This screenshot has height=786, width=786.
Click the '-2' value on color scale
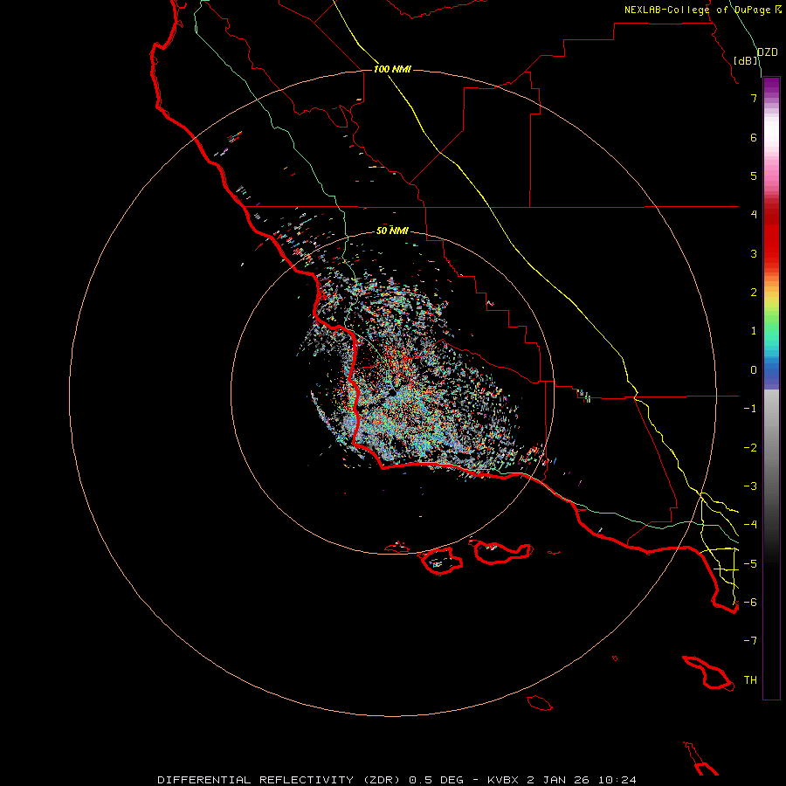pyautogui.click(x=750, y=448)
